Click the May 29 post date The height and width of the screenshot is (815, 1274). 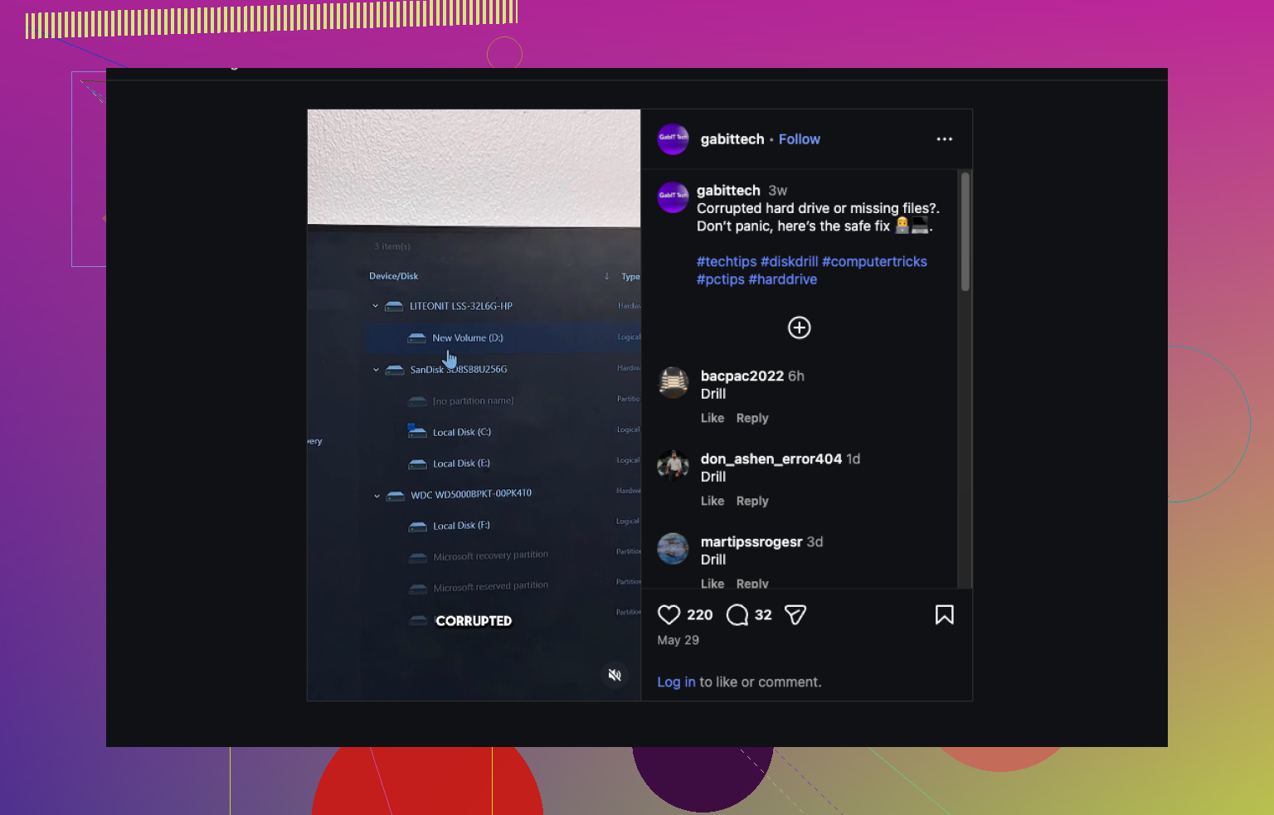coord(678,640)
